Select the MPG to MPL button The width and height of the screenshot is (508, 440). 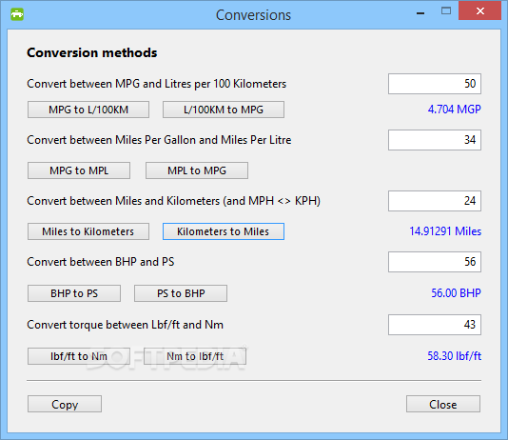79,170
